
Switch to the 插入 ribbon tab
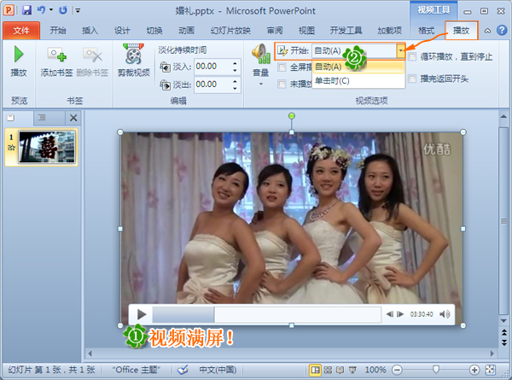coord(90,31)
